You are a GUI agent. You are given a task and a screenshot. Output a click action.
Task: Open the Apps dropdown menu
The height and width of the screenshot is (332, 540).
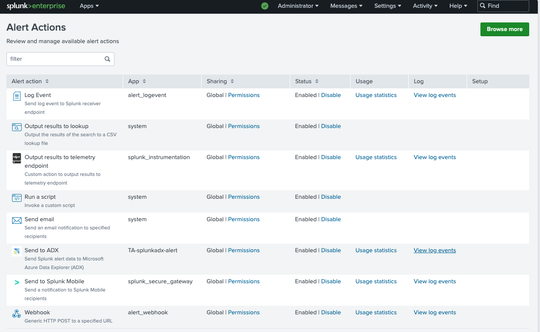[89, 6]
